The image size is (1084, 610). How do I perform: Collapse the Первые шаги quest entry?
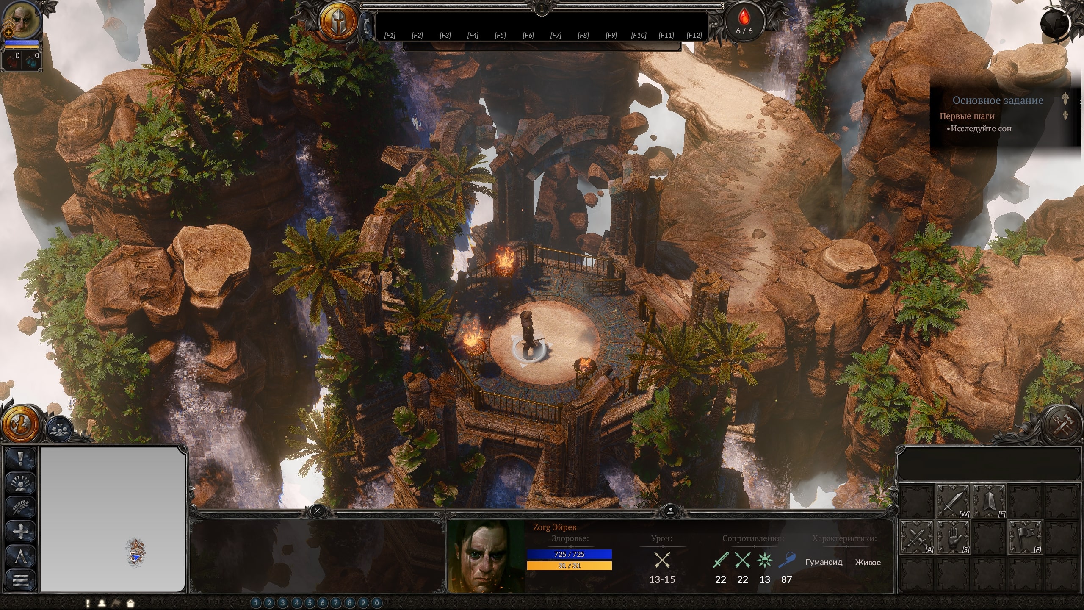click(1066, 115)
